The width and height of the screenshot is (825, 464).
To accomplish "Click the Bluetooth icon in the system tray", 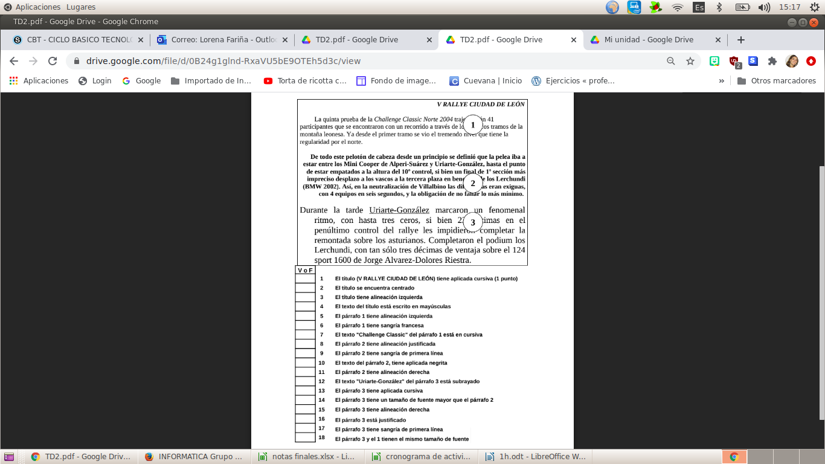I will click(x=719, y=7).
